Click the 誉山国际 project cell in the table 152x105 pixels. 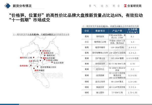pyautogui.click(x=100, y=93)
